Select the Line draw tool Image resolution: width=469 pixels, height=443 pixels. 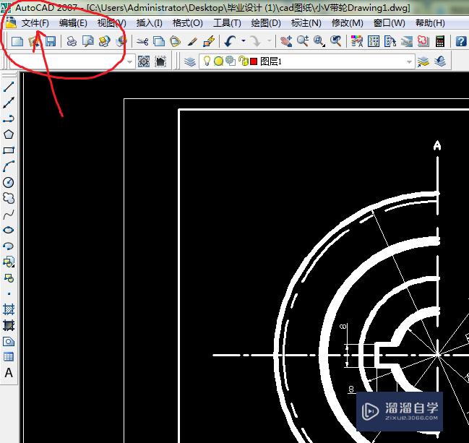pos(9,87)
